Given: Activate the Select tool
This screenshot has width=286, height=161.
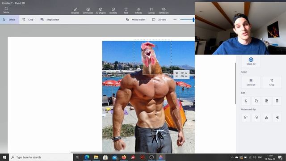Looking at the screenshot, I should point(9,20).
